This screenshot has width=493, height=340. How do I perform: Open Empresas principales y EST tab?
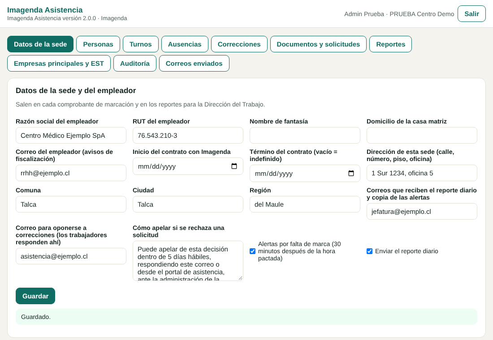59,63
